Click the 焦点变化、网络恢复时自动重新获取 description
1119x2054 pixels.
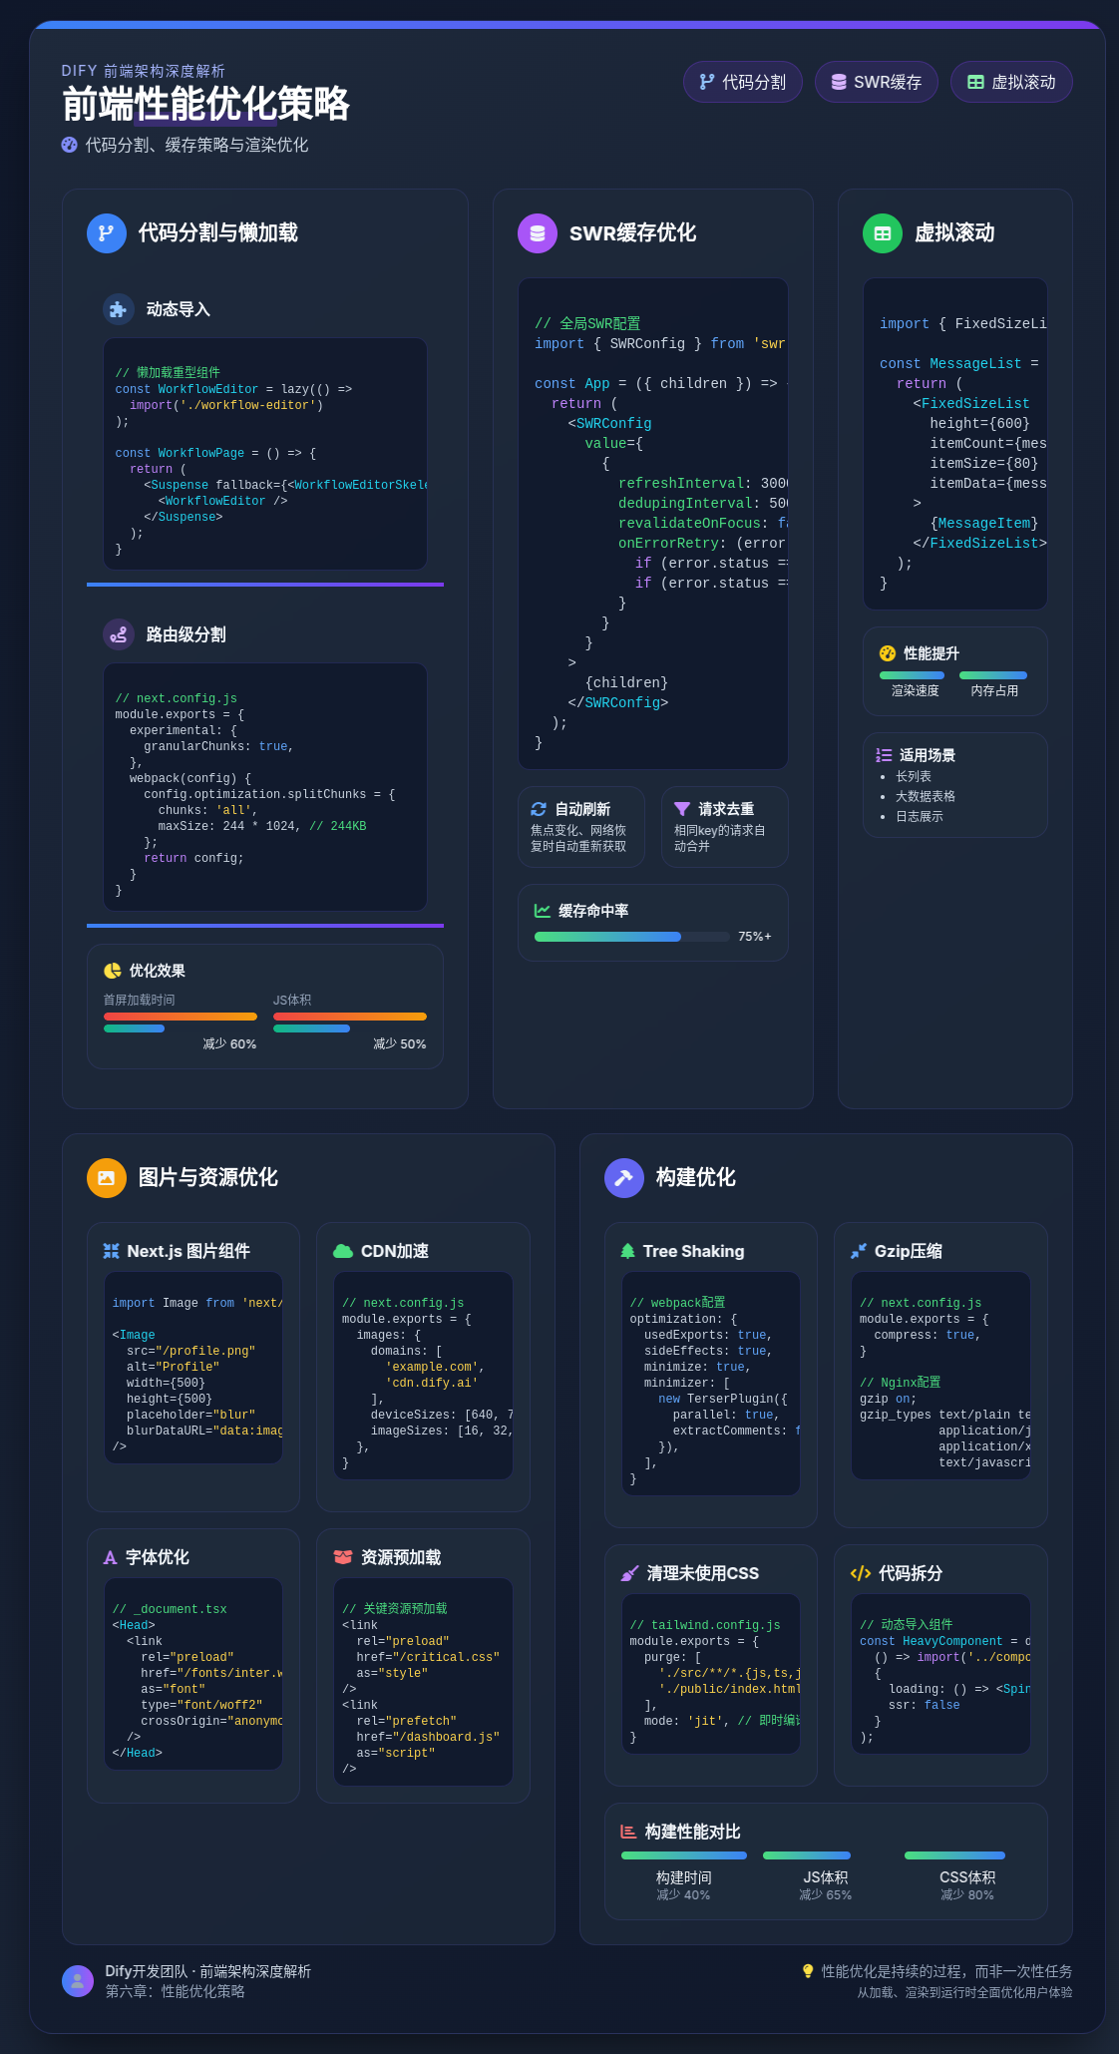point(578,838)
